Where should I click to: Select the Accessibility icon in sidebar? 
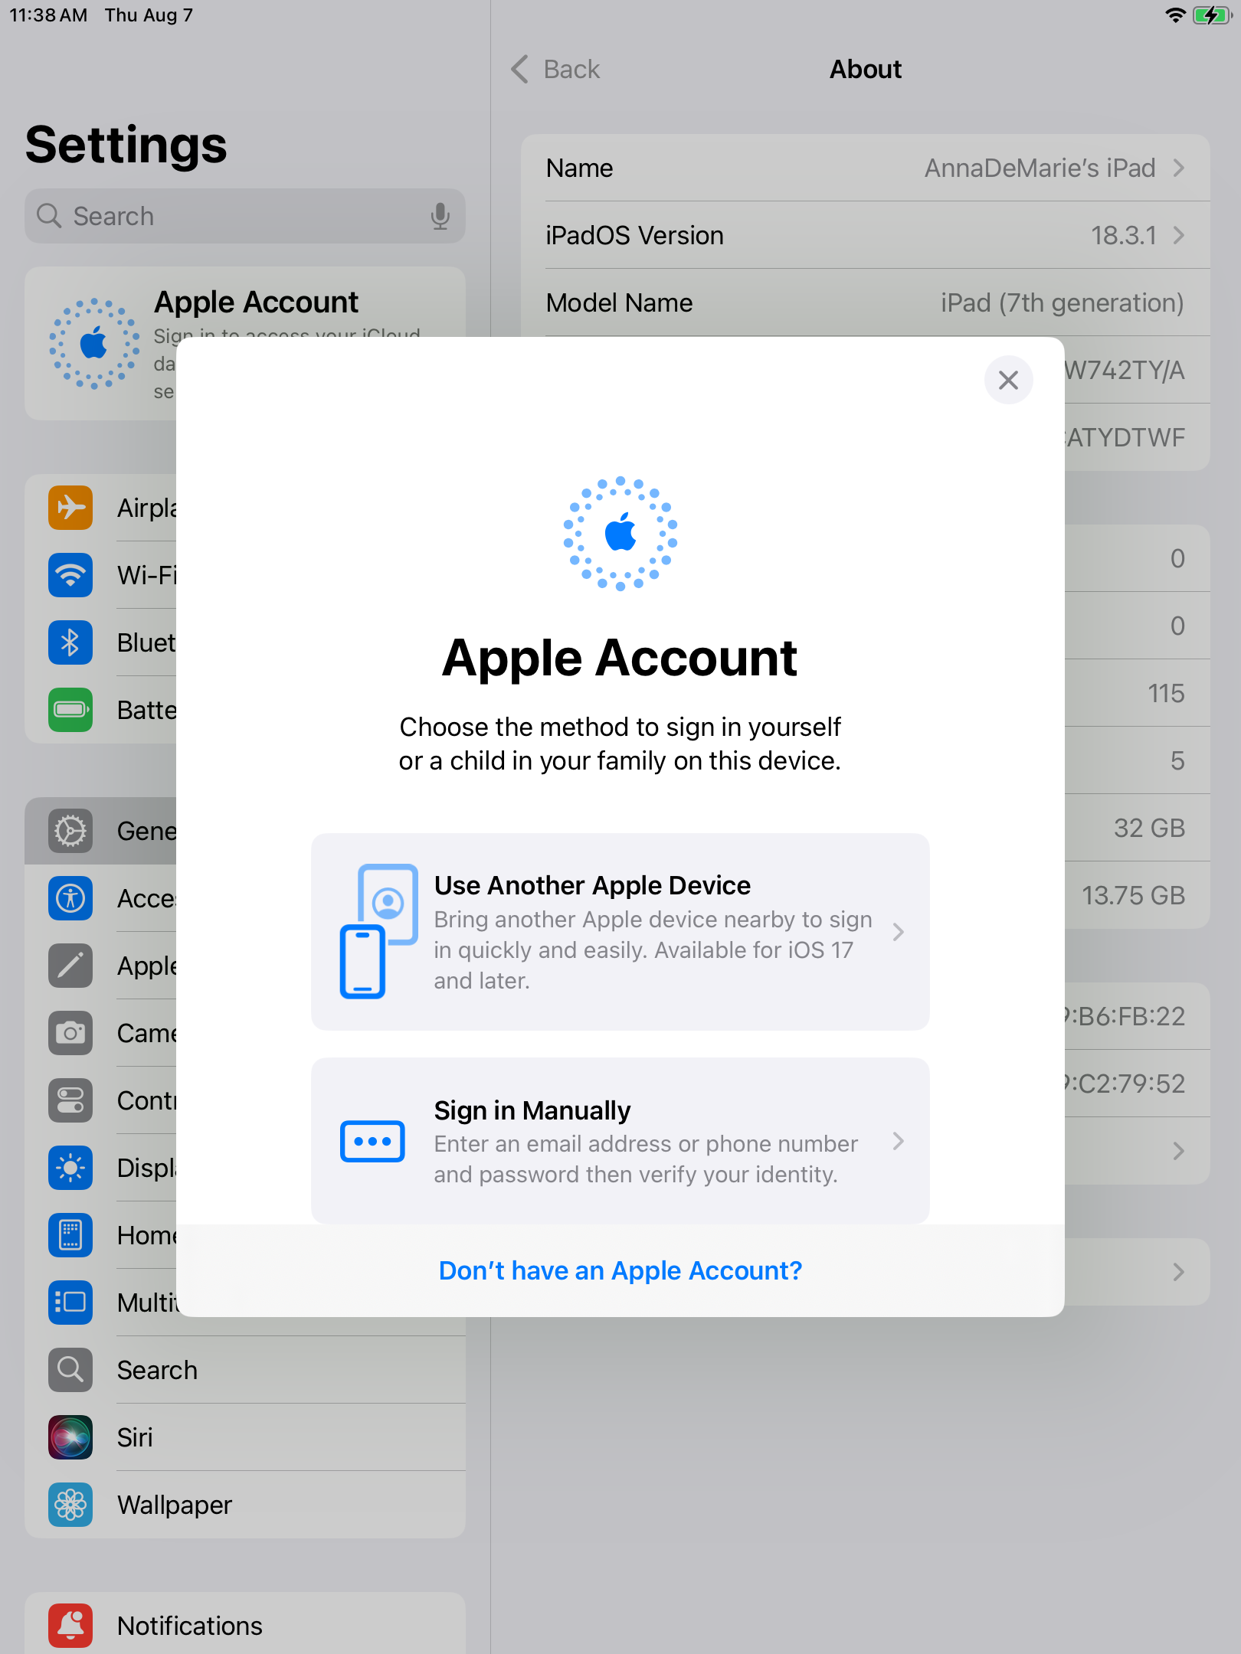70,898
